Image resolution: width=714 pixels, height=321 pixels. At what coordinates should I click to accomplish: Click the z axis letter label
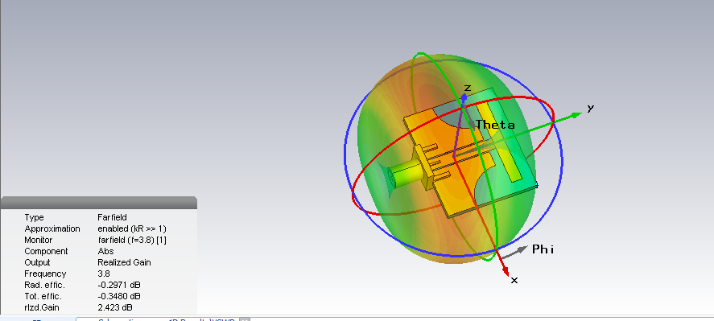pos(467,88)
